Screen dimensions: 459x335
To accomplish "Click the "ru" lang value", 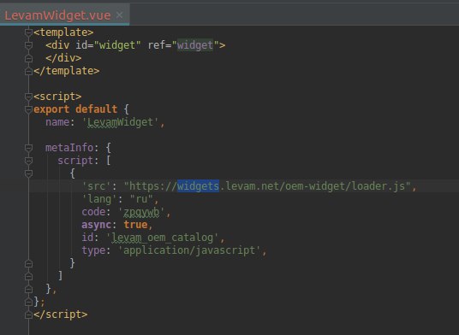I will tap(141, 199).
